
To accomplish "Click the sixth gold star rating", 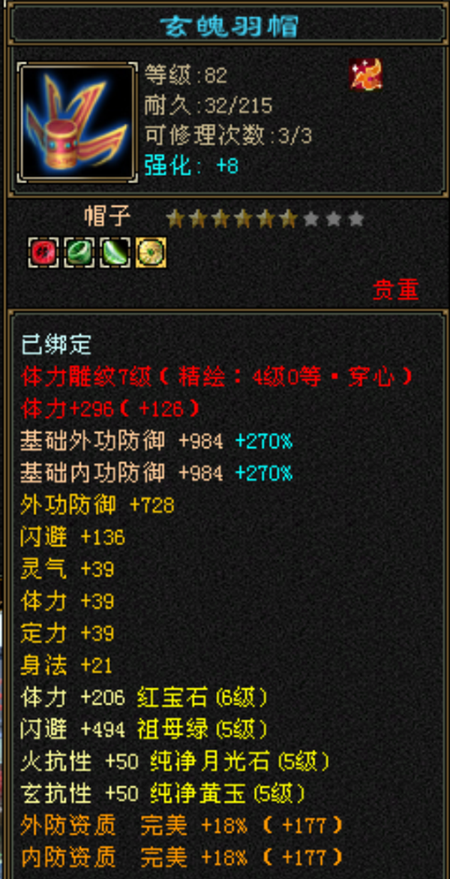I will (287, 218).
